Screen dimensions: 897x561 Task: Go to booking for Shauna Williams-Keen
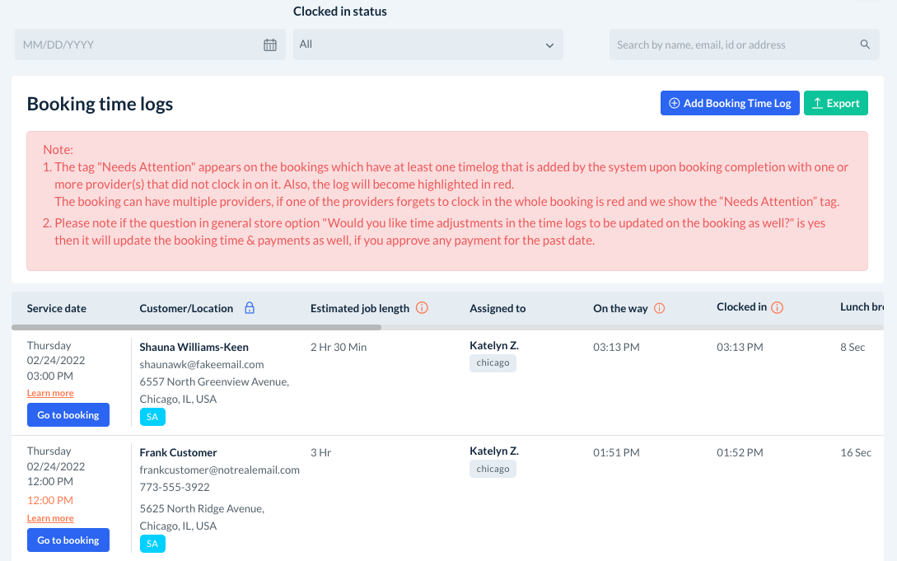click(x=68, y=415)
